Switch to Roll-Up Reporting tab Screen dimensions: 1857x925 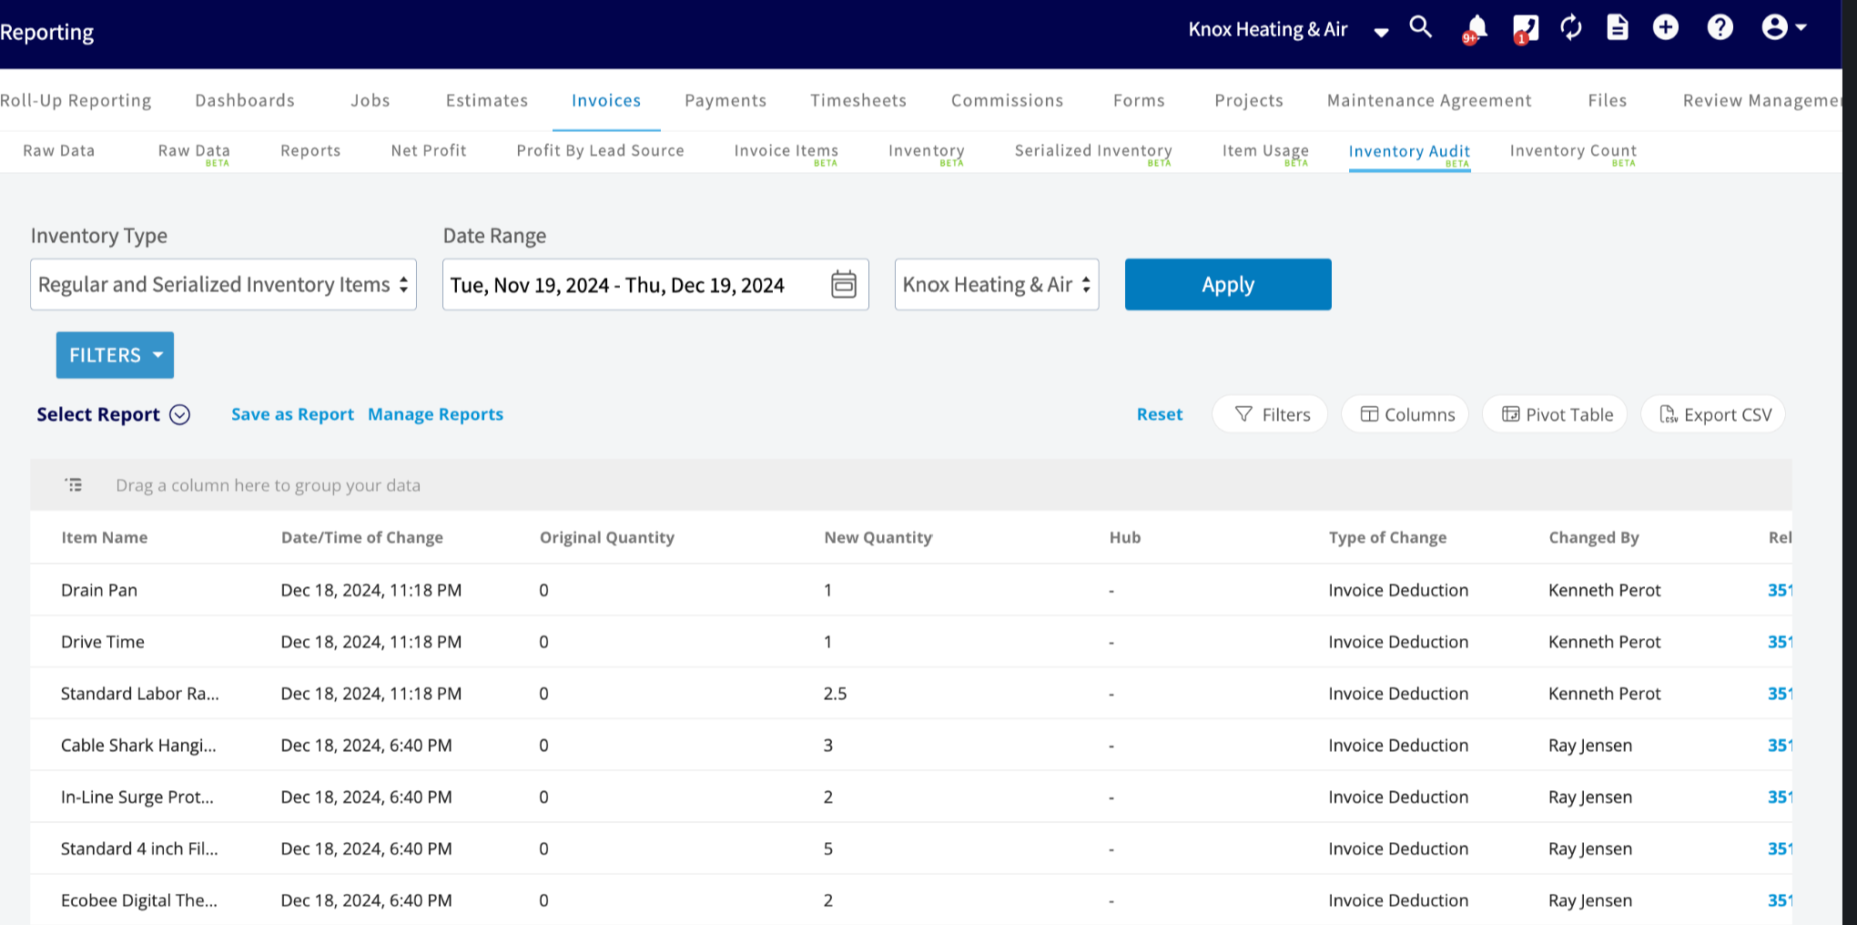click(76, 100)
